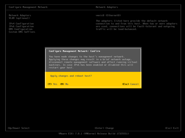
Task: Choose DNS Configuration from the list
Action: coord(20,29)
